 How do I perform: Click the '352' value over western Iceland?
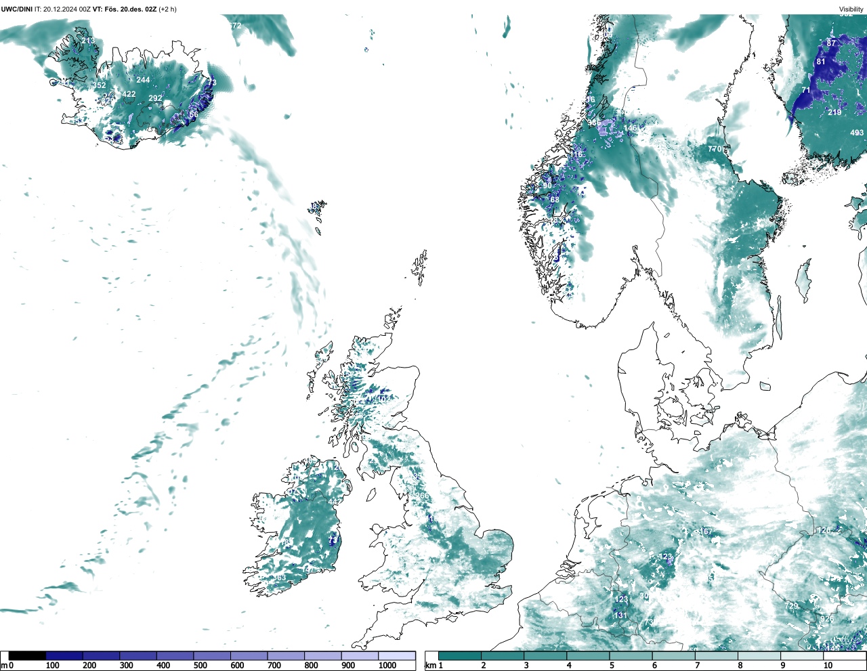coord(99,85)
